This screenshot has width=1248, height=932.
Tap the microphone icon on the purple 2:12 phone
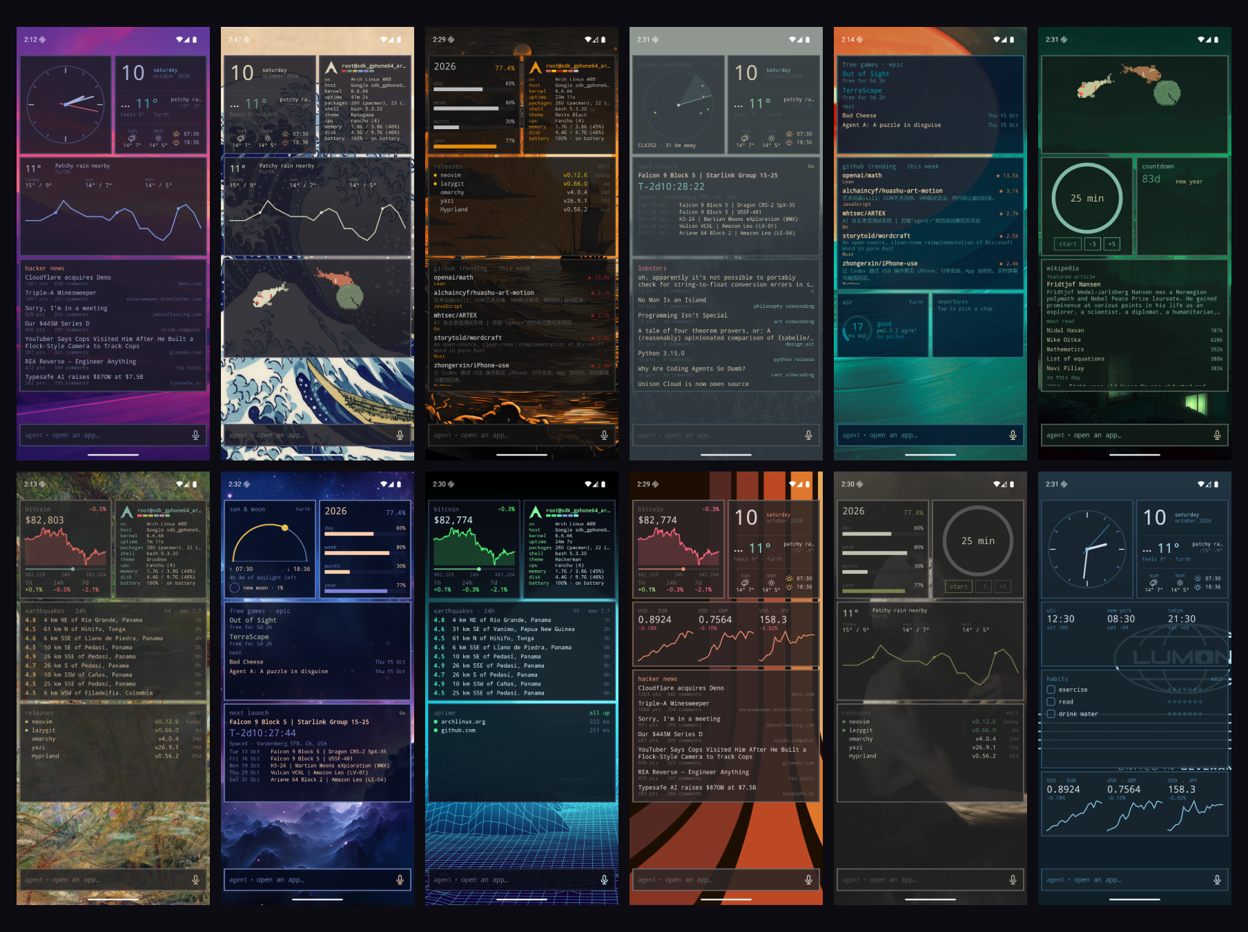(x=195, y=435)
